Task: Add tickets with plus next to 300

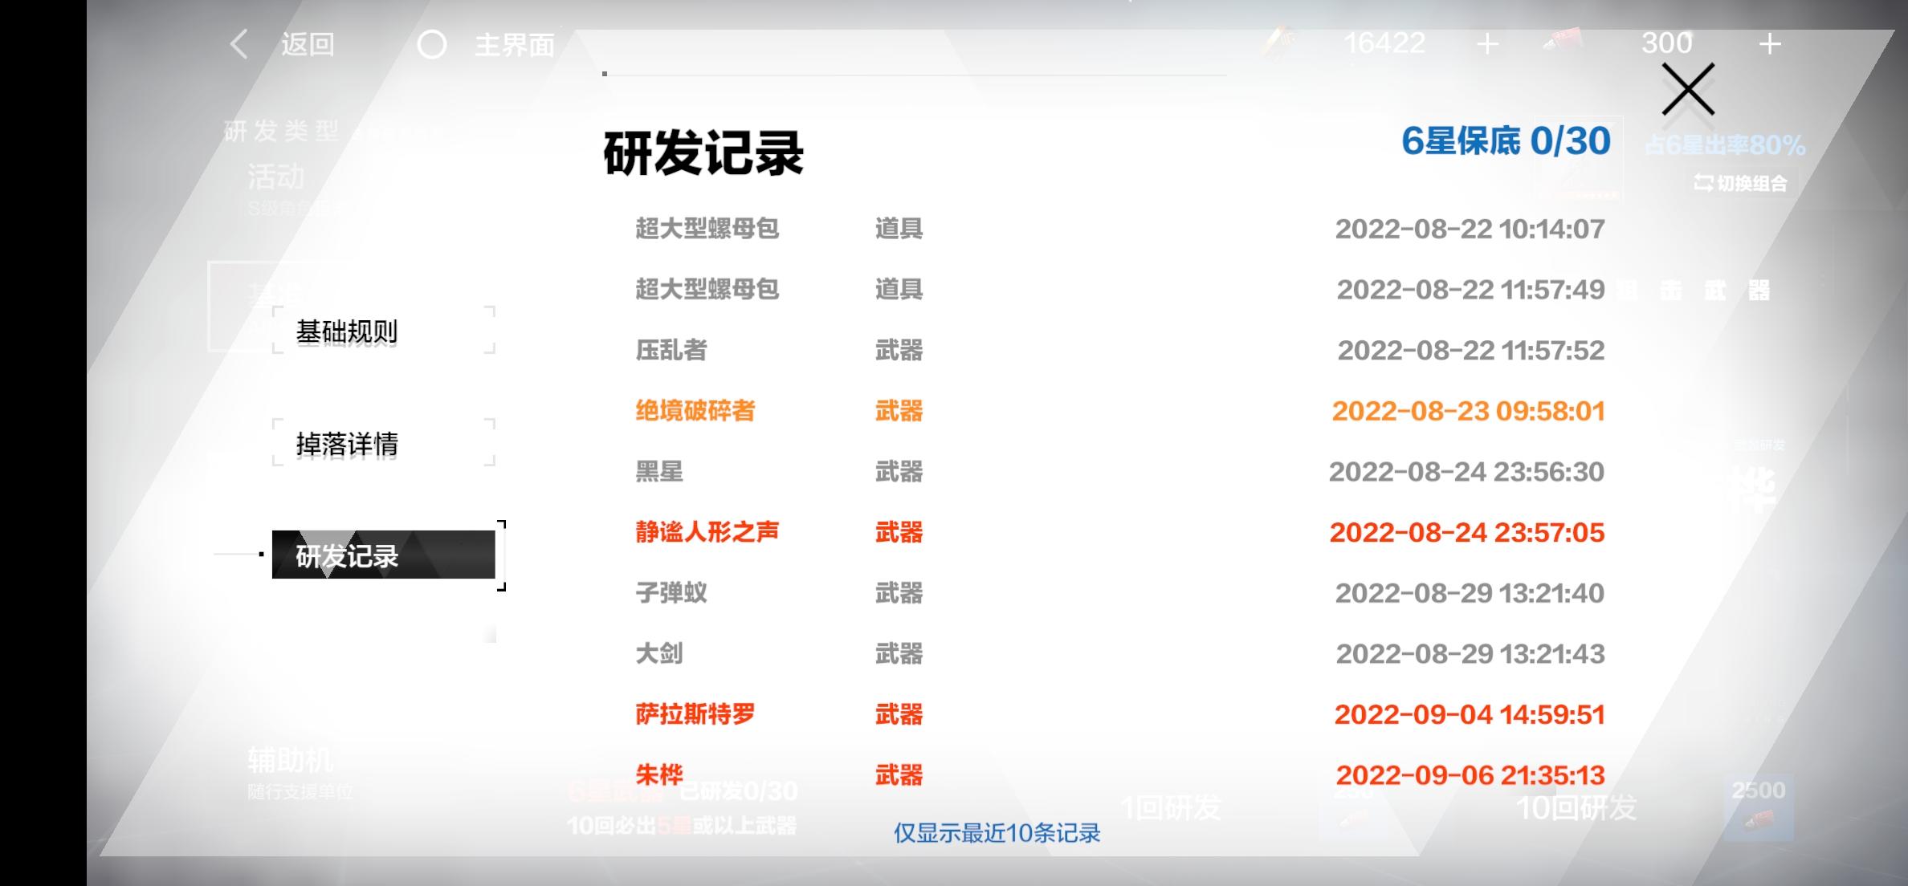Action: point(1770,44)
